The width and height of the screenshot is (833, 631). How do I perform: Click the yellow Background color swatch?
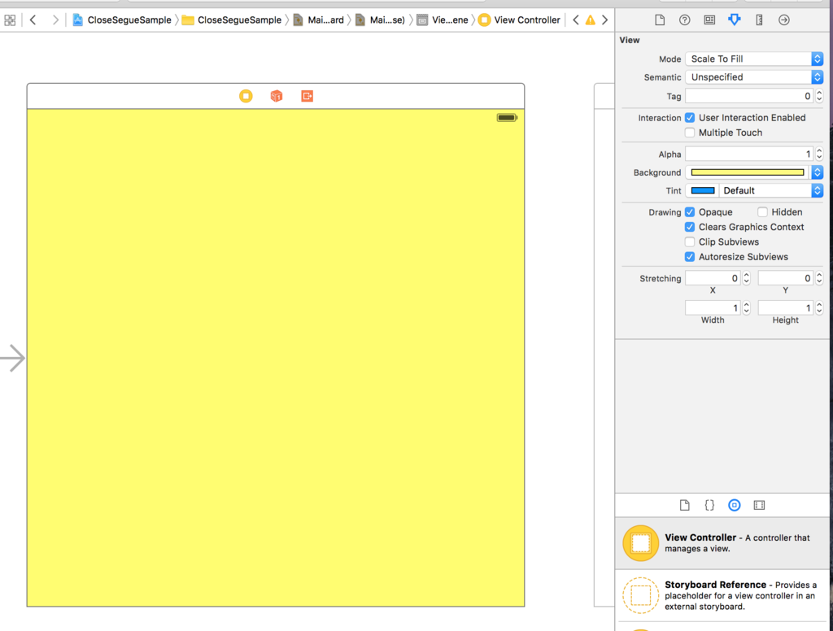(748, 172)
